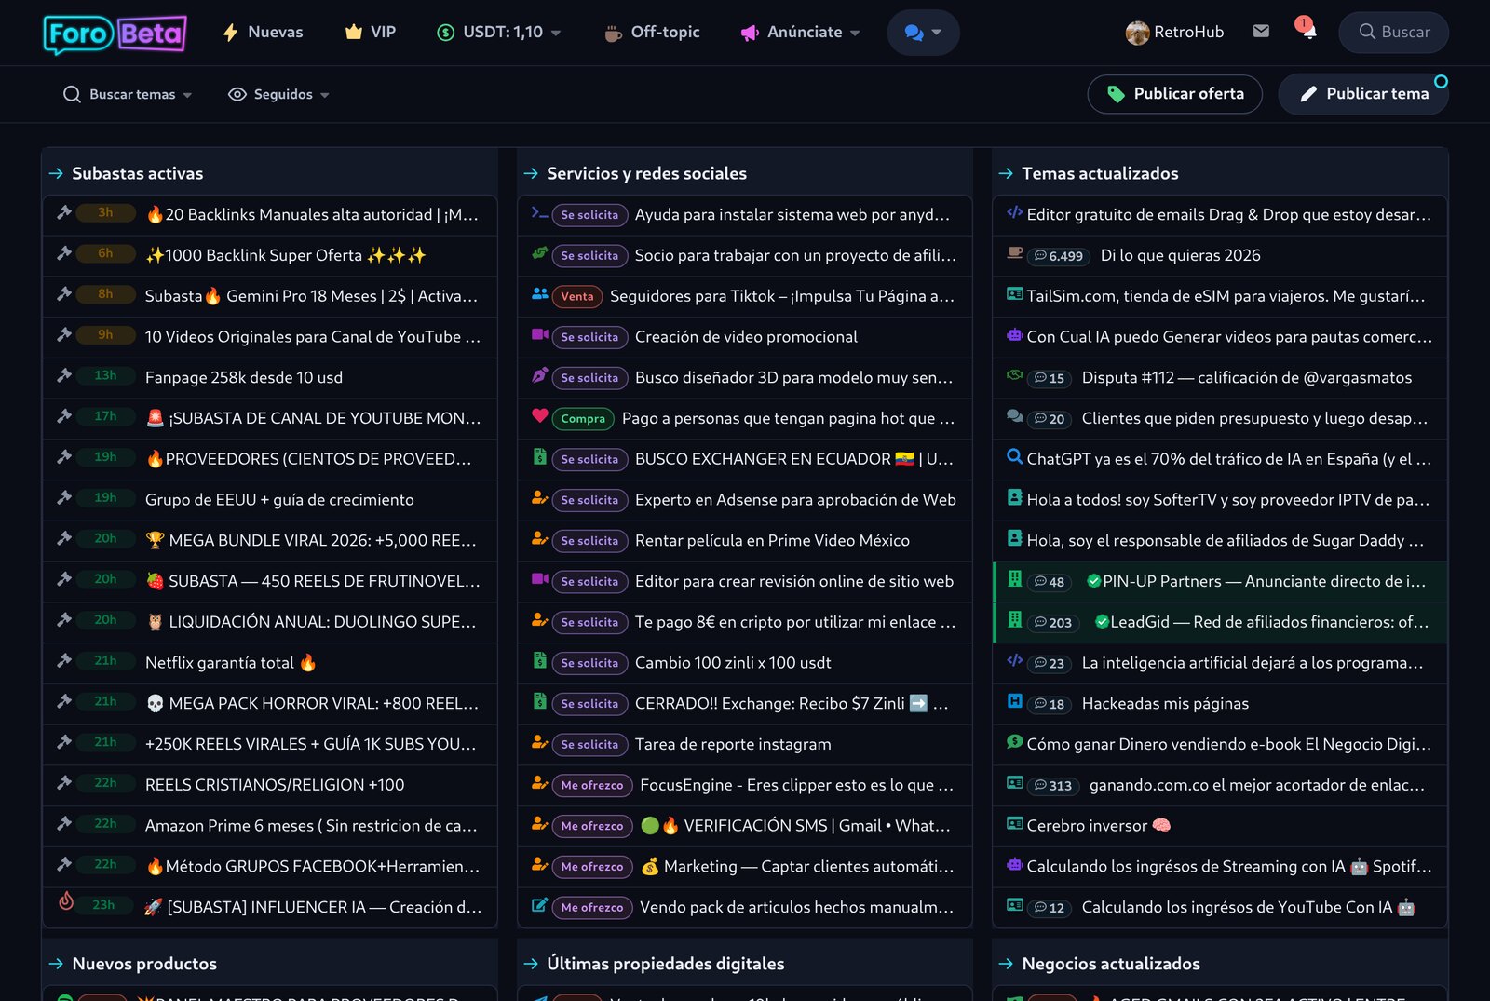This screenshot has width=1490, height=1001.
Task: Click code icon beside Editor gratuito de emails
Action: point(1015,212)
